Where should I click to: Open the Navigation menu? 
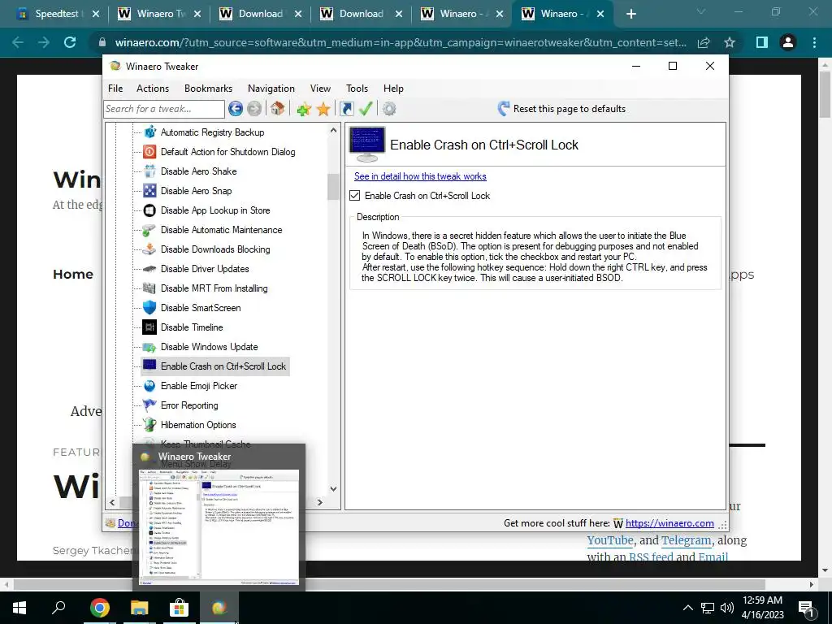point(271,89)
